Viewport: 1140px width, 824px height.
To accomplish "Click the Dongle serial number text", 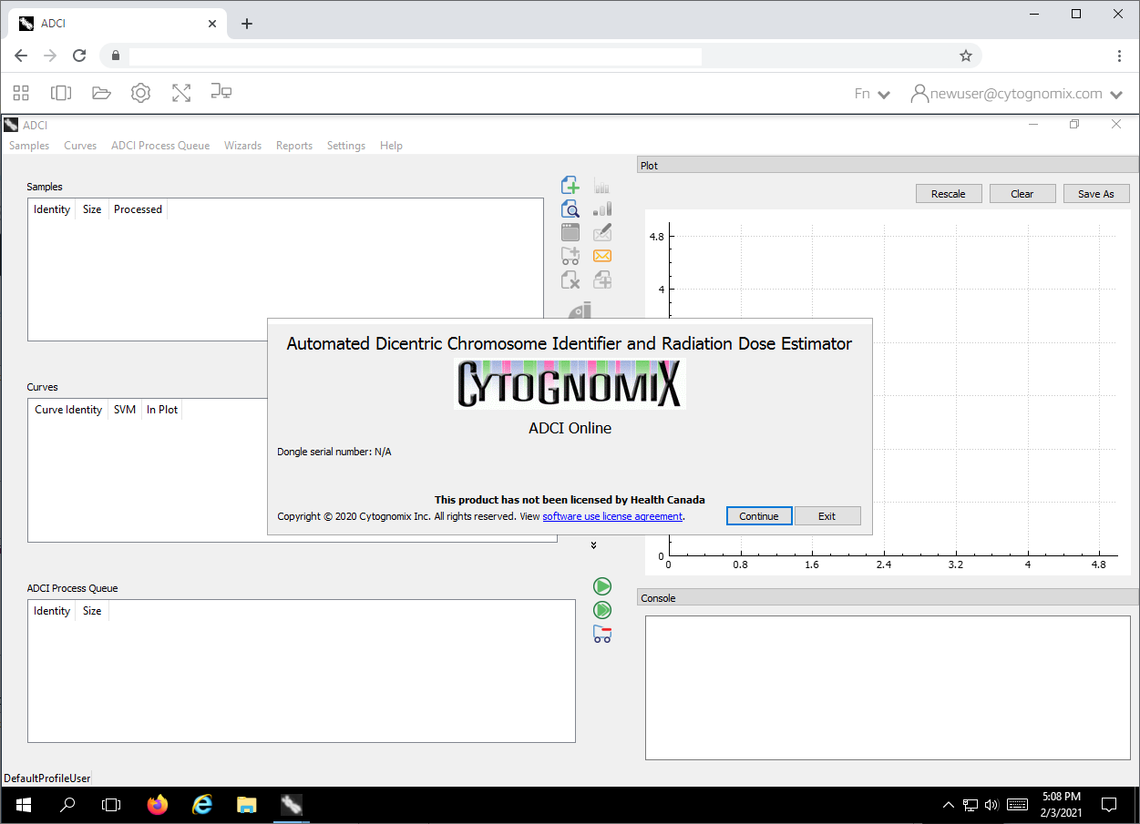I will (x=334, y=452).
